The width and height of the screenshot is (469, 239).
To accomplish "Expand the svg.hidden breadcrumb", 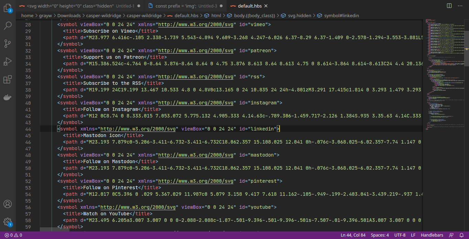I will coord(296,15).
